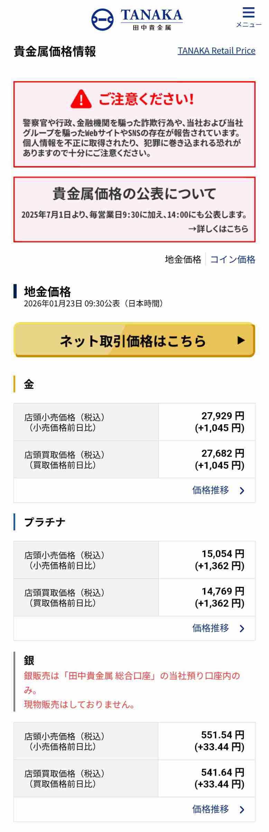Image resolution: width=269 pixels, height=832 pixels.
Task: Click the chevron beside gold price trend
Action: coord(242,491)
